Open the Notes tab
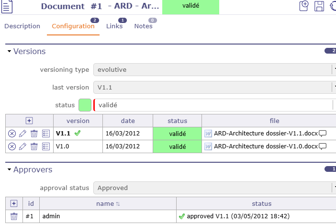Screen dimensions: 336x224 143,26
